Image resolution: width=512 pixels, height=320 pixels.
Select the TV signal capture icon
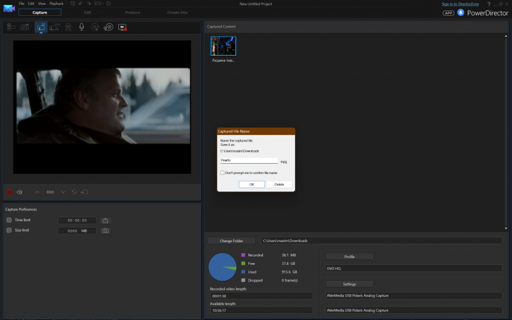pyautogui.click(x=40, y=27)
